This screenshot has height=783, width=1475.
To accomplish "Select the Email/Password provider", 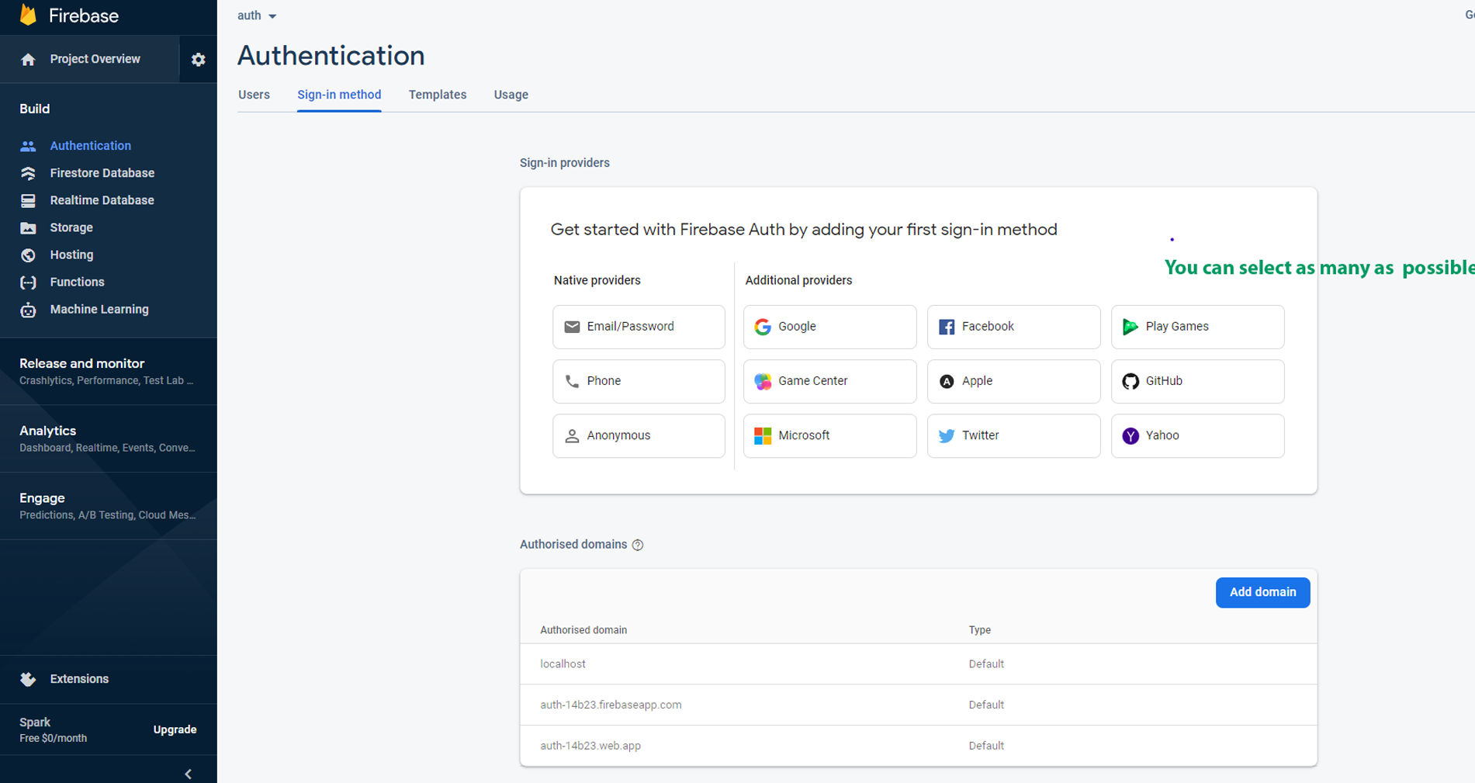I will pos(639,327).
